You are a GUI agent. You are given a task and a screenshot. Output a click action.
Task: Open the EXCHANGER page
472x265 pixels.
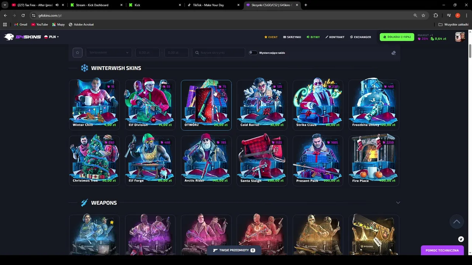pyautogui.click(x=360, y=37)
